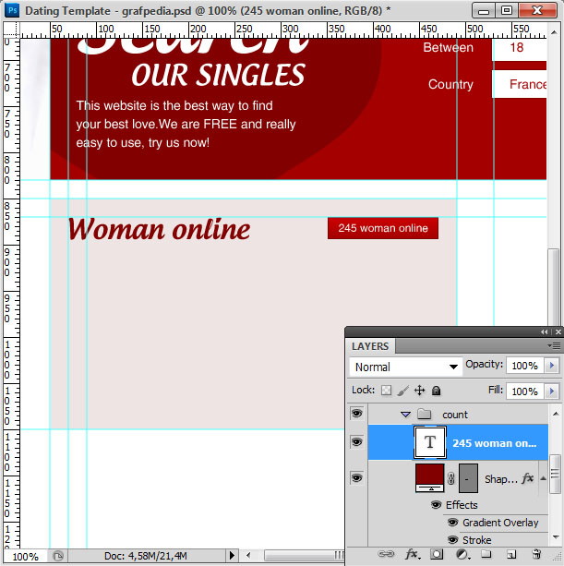564x566 pixels.
Task: Open the add layer style fx menu
Action: (412, 554)
